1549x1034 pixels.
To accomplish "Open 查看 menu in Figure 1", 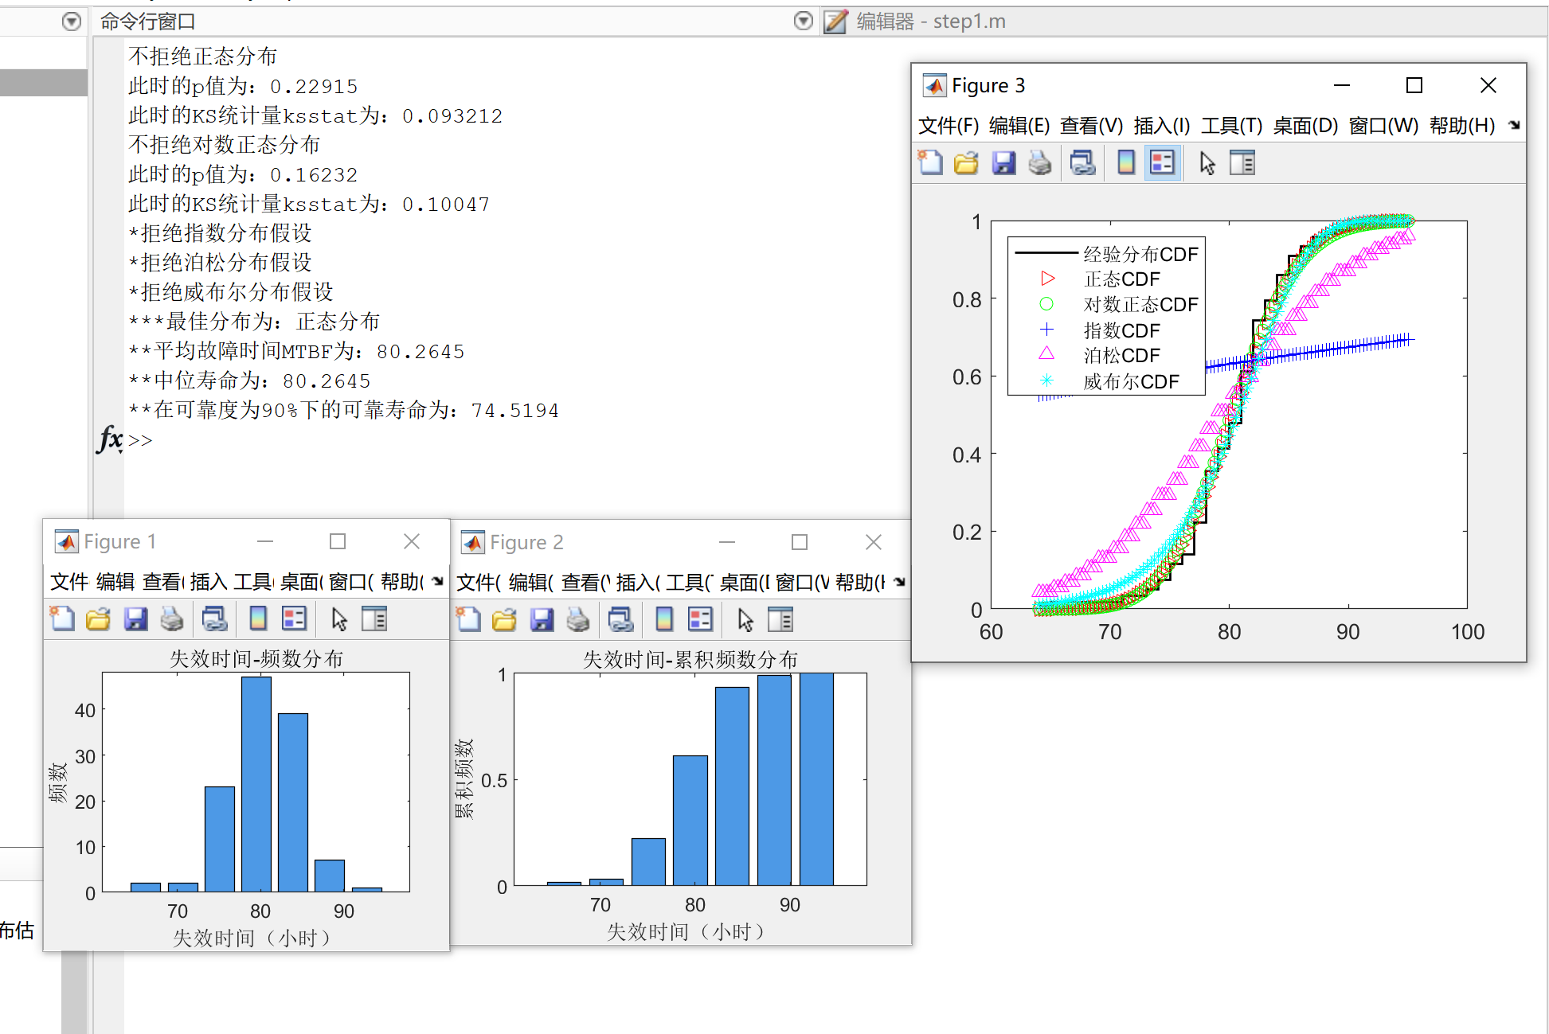I will 162,582.
